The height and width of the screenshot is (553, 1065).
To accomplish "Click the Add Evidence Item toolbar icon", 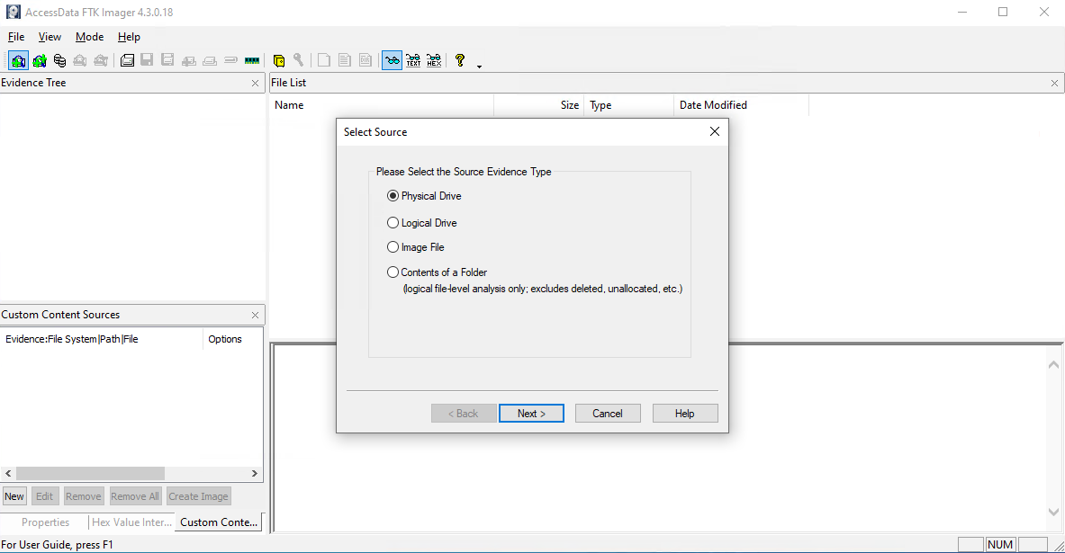I will 18,60.
